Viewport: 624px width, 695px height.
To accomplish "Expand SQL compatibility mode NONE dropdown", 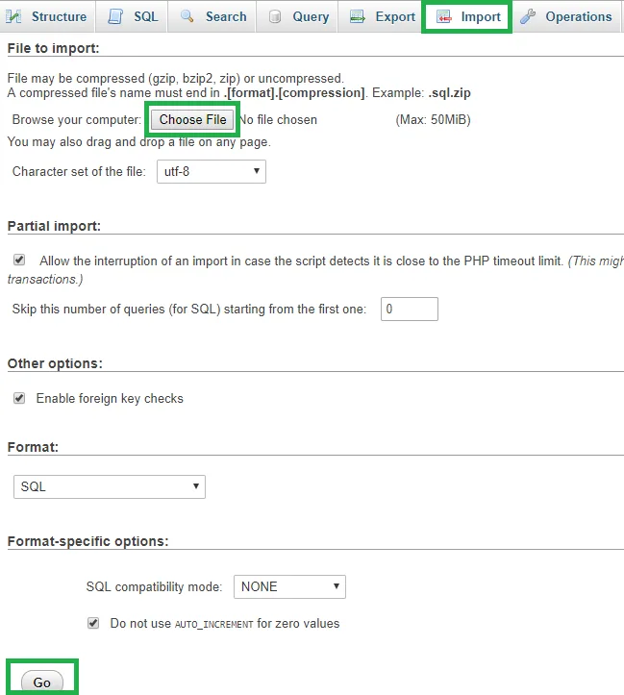I will 289,586.
